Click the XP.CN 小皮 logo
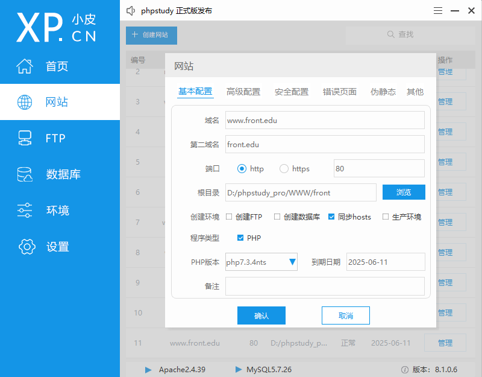This screenshot has width=482, height=377. tap(56, 28)
